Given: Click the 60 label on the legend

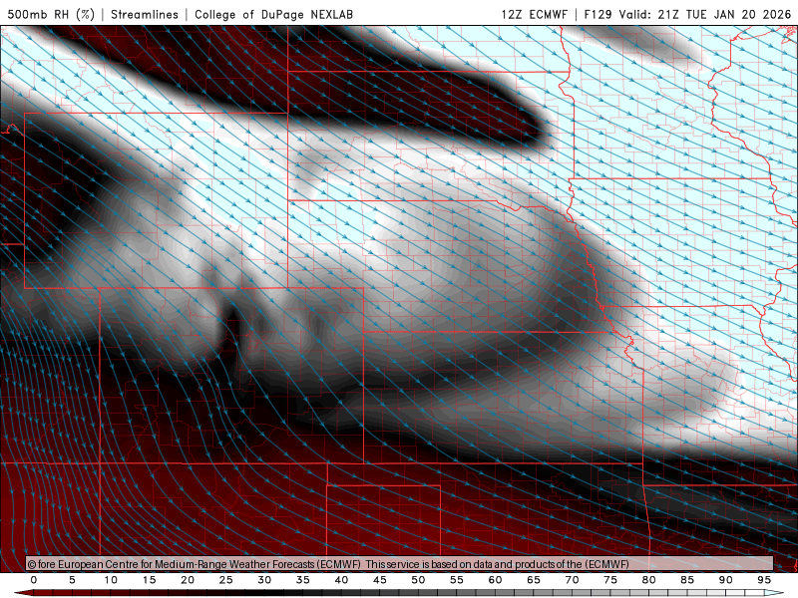Looking at the screenshot, I should click(x=495, y=580).
